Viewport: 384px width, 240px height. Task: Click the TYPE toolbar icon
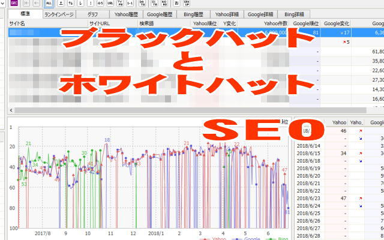pos(120,3)
